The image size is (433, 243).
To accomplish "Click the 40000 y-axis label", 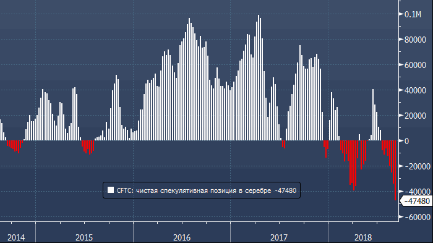I will [415, 90].
